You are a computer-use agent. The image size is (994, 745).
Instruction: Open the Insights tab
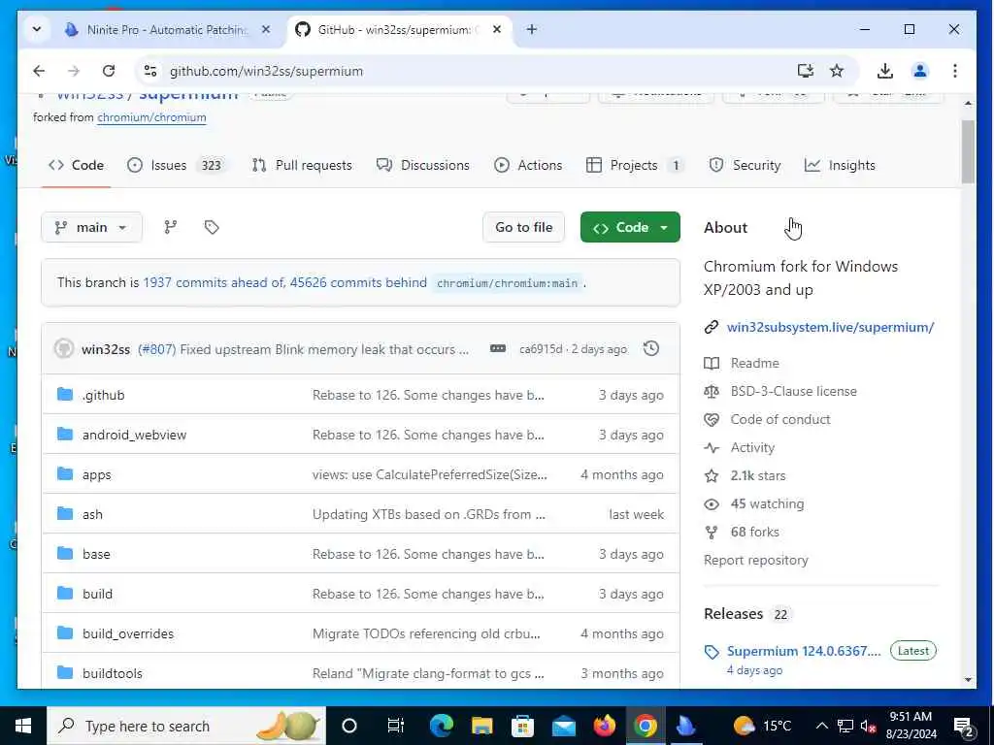pos(840,165)
